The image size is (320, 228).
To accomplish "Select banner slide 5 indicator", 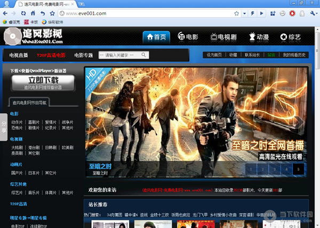I will (298, 169).
